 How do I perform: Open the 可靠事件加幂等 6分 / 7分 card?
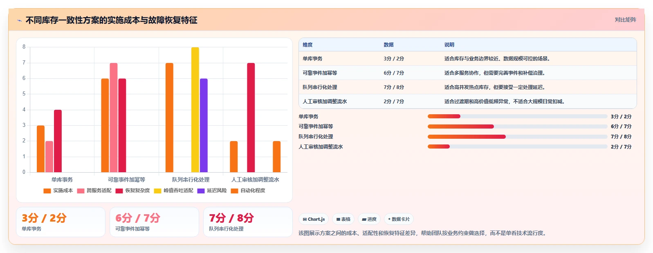(154, 222)
